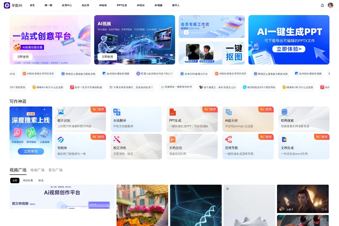Click 立即使用 on the AI视频 banner
This screenshot has height=226, width=339.
[107, 57]
